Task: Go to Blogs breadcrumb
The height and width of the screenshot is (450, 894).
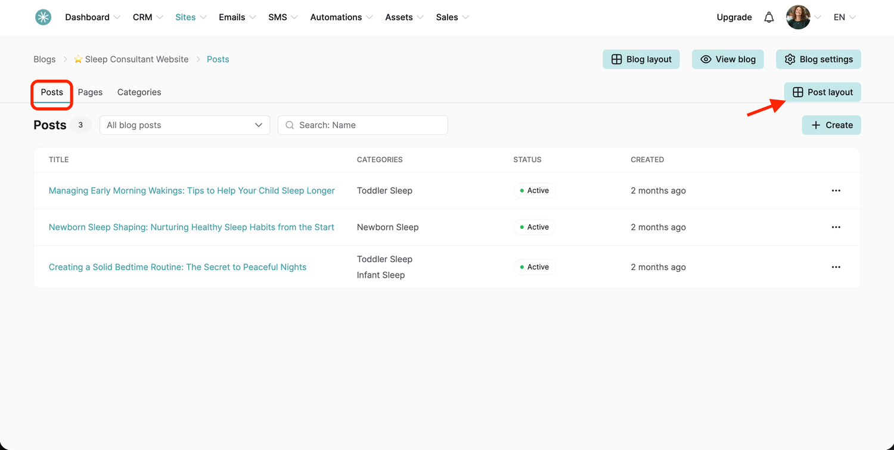Action: point(45,59)
